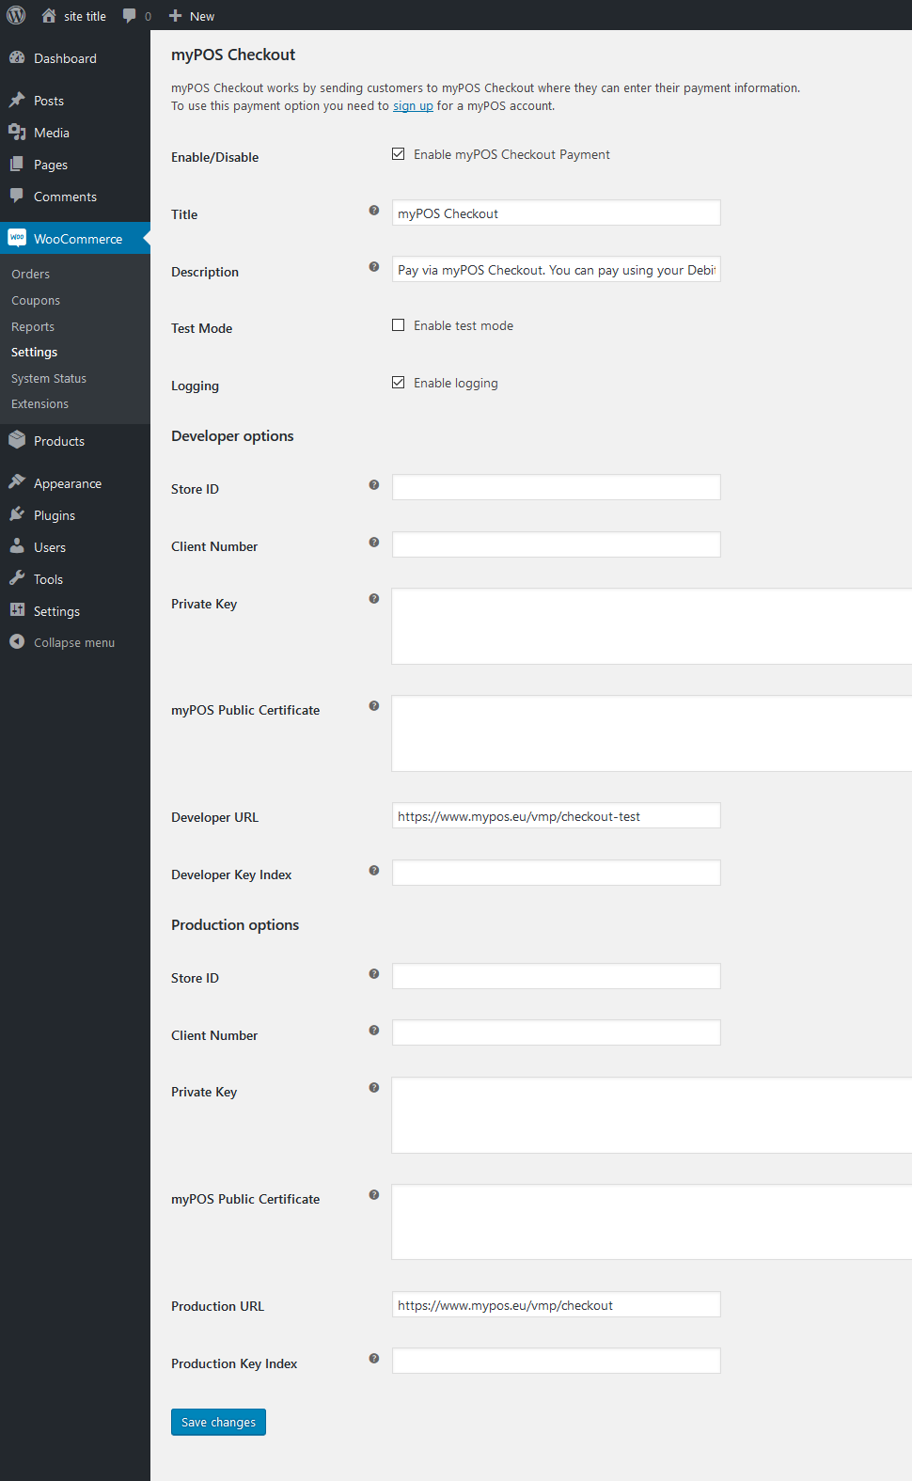Click help icon for Production Client Number
The height and width of the screenshot is (1481, 912).
click(x=374, y=1031)
